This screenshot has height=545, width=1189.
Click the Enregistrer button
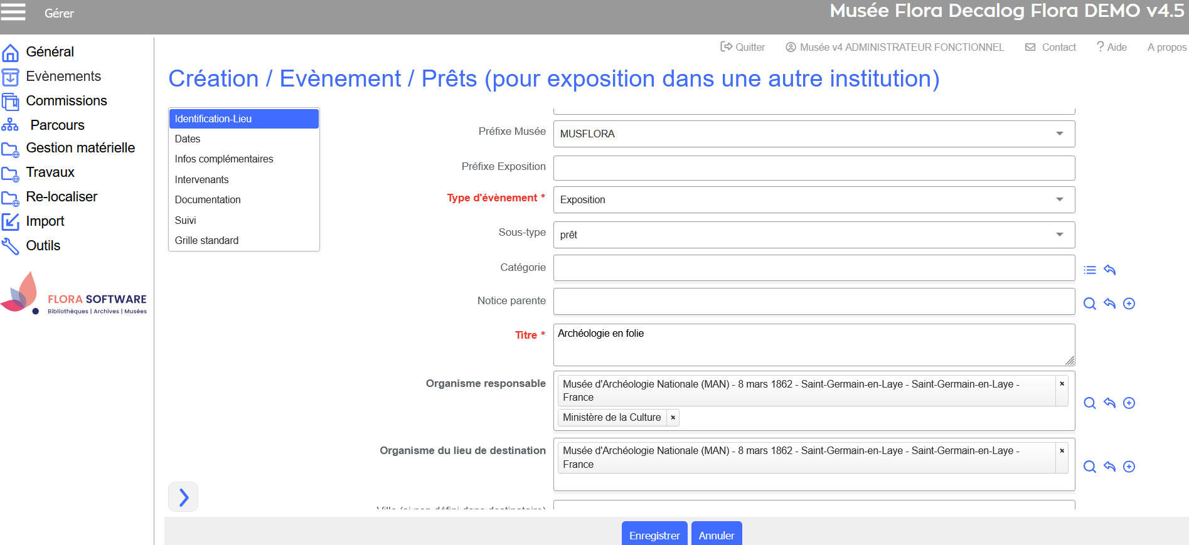point(654,535)
